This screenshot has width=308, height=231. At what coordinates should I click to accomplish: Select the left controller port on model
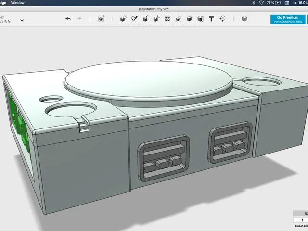pyautogui.click(x=164, y=158)
